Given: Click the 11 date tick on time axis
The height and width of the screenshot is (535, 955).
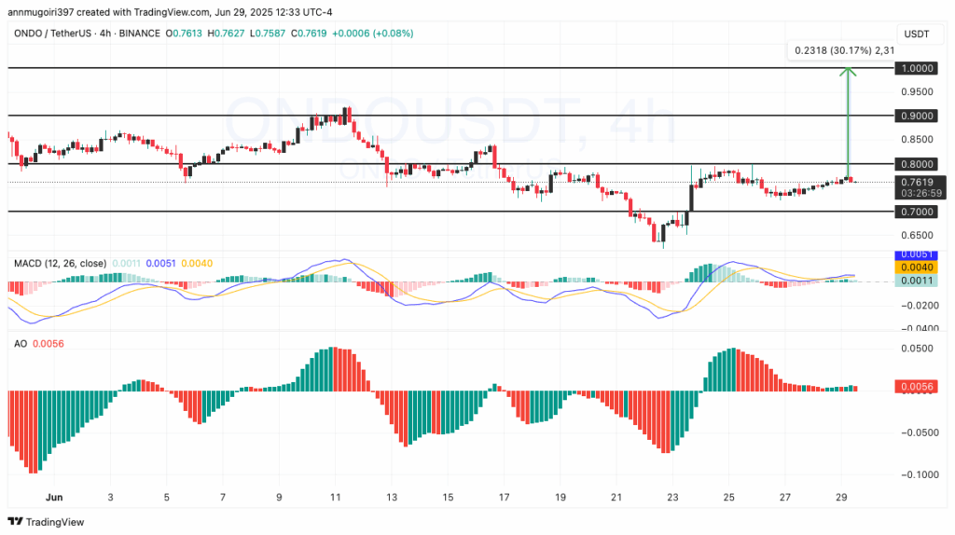Looking at the screenshot, I should click(x=335, y=498).
